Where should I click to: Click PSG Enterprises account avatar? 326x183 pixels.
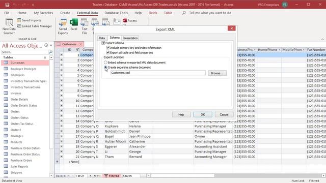click(x=285, y=5)
